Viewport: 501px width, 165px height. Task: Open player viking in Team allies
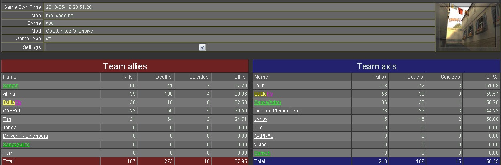[x=9, y=94]
